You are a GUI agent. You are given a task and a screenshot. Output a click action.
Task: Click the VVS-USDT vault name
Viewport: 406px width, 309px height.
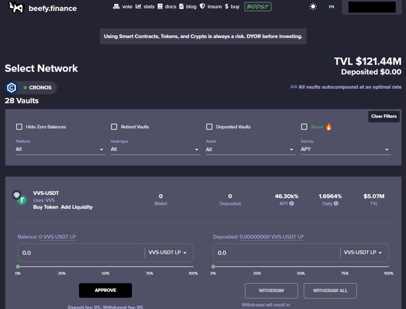pyautogui.click(x=46, y=193)
